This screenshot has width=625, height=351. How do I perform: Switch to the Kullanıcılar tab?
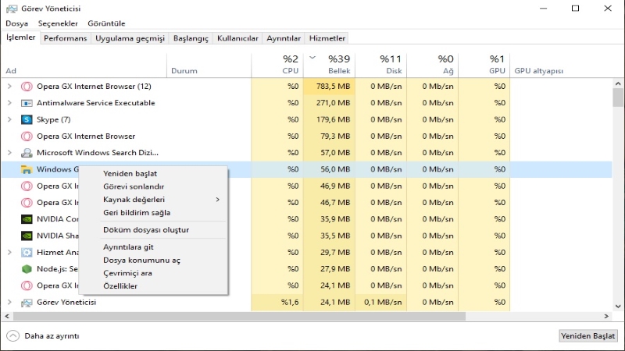point(237,38)
